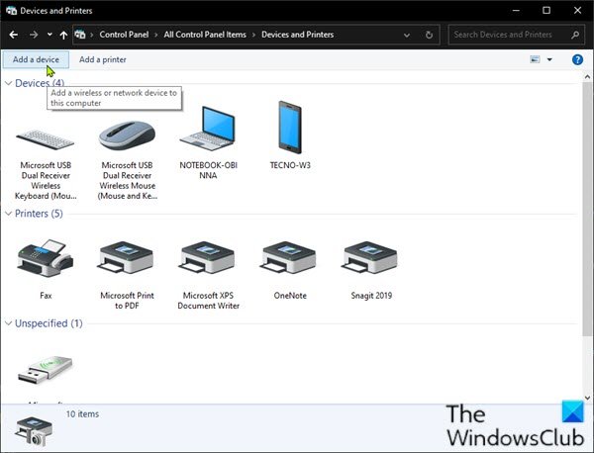
Task: Open the recent locations dropdown arrow
Action: pyautogui.click(x=49, y=35)
